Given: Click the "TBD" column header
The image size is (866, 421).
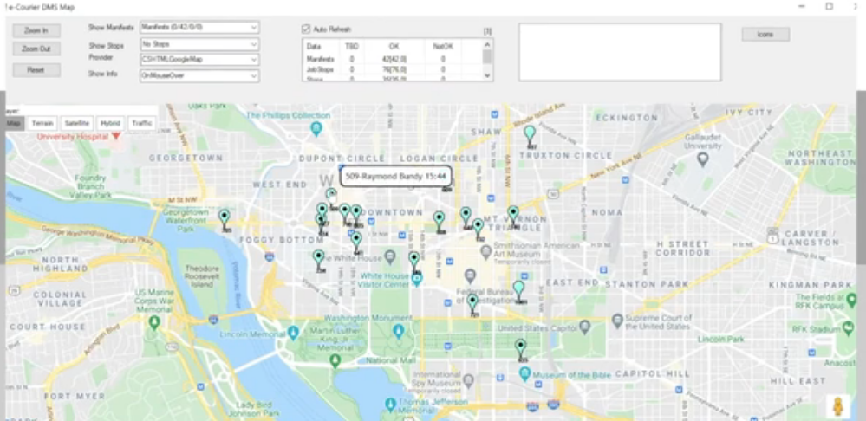Looking at the screenshot, I should coord(352,47).
